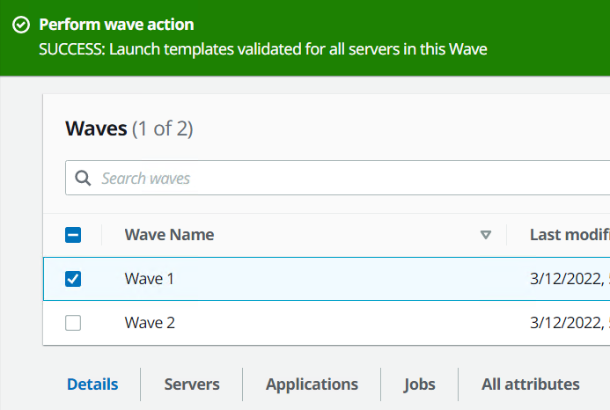Click the success checkmark icon in banner
The width and height of the screenshot is (610, 410).
(21, 25)
